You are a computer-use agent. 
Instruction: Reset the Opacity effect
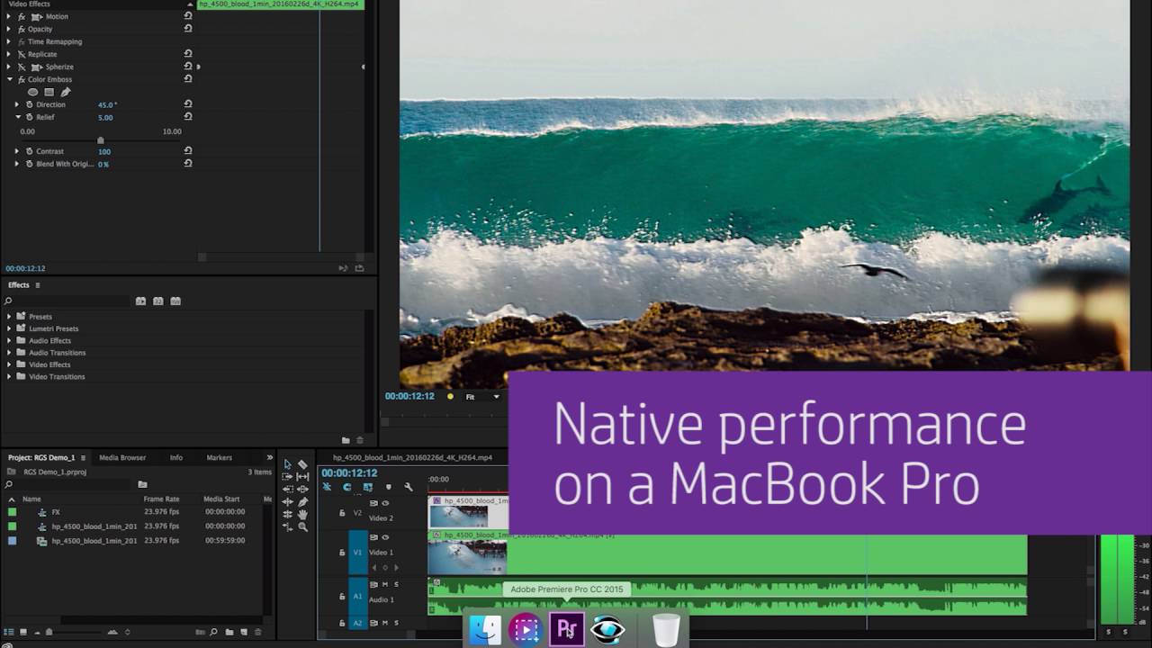(188, 29)
